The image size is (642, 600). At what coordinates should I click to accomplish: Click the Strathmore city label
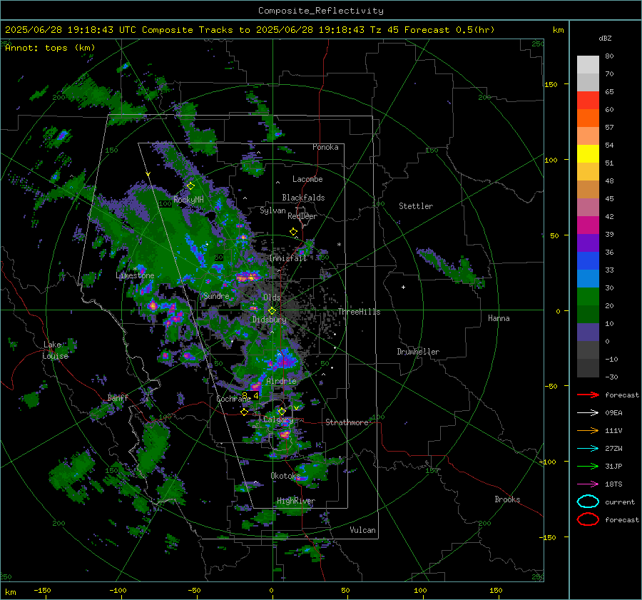point(347,422)
